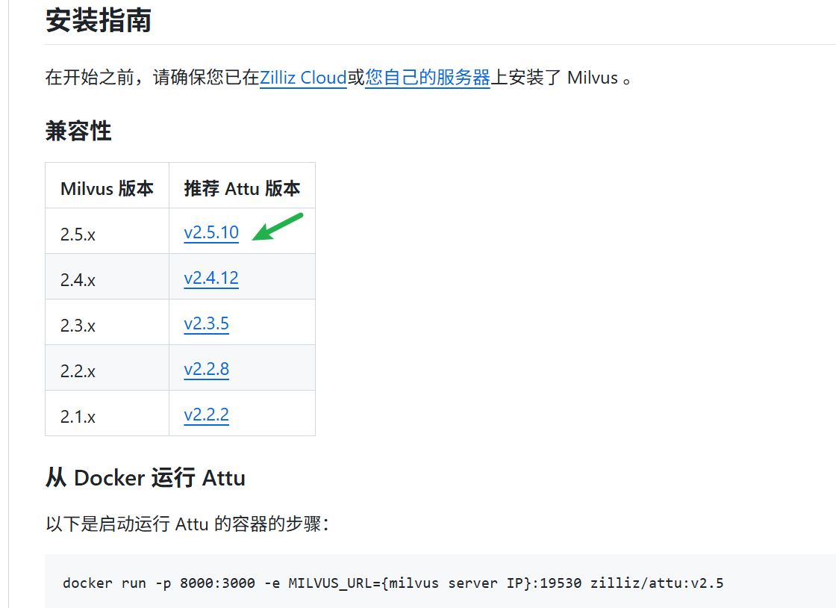Open the v2.2.8 release notes link
The image size is (836, 608).
pos(206,369)
